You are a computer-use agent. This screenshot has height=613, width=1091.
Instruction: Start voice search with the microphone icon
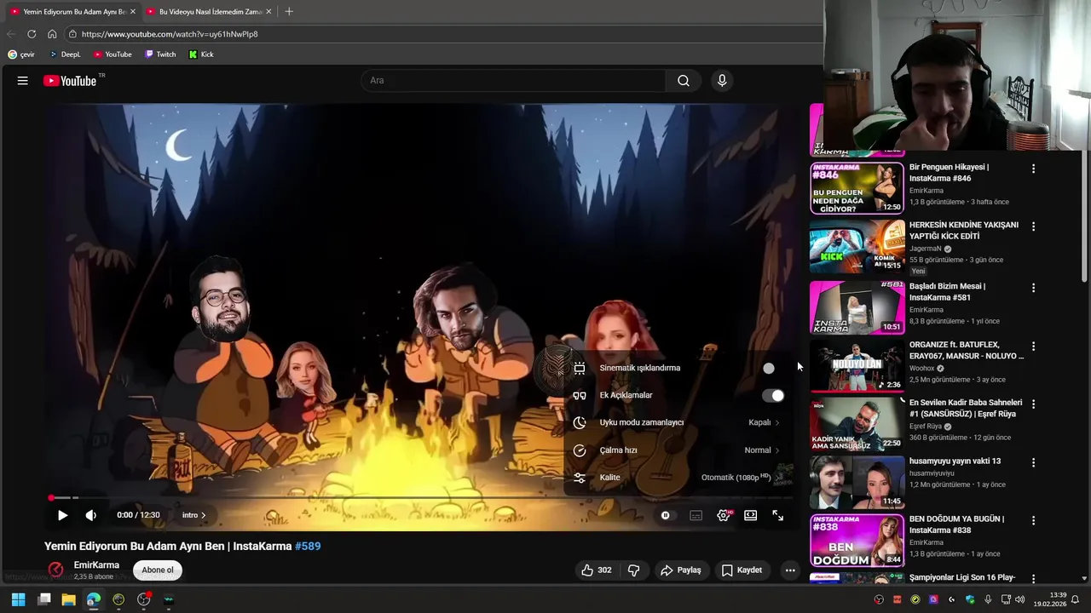coord(722,81)
